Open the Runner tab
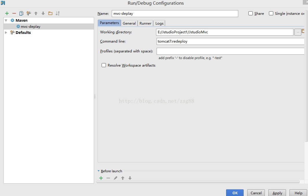Image resolution: width=308 pixels, height=196 pixels. tap(145, 23)
